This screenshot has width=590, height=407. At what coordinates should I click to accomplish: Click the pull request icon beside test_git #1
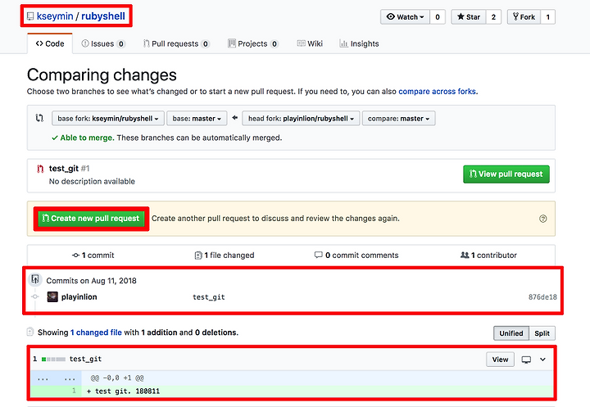[x=40, y=169]
